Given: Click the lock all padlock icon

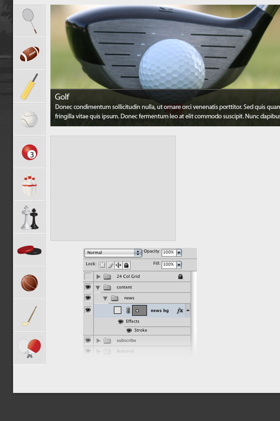Looking at the screenshot, I should (126, 265).
